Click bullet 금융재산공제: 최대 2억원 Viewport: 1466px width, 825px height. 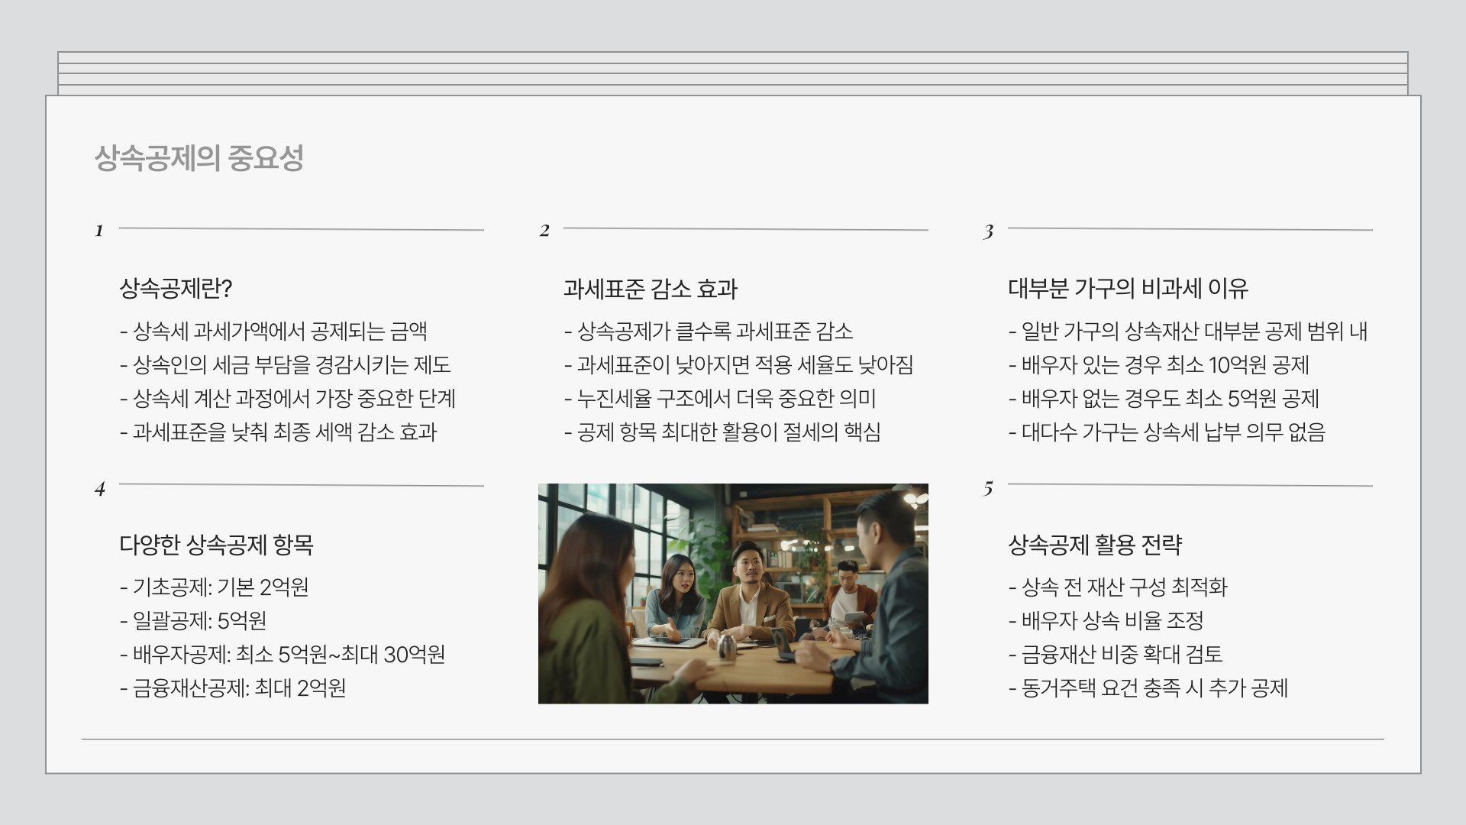(x=233, y=687)
